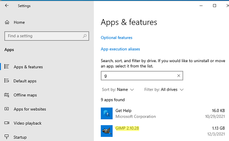Focus the Find a setting field
This screenshot has height=141, width=229.
(47, 36)
